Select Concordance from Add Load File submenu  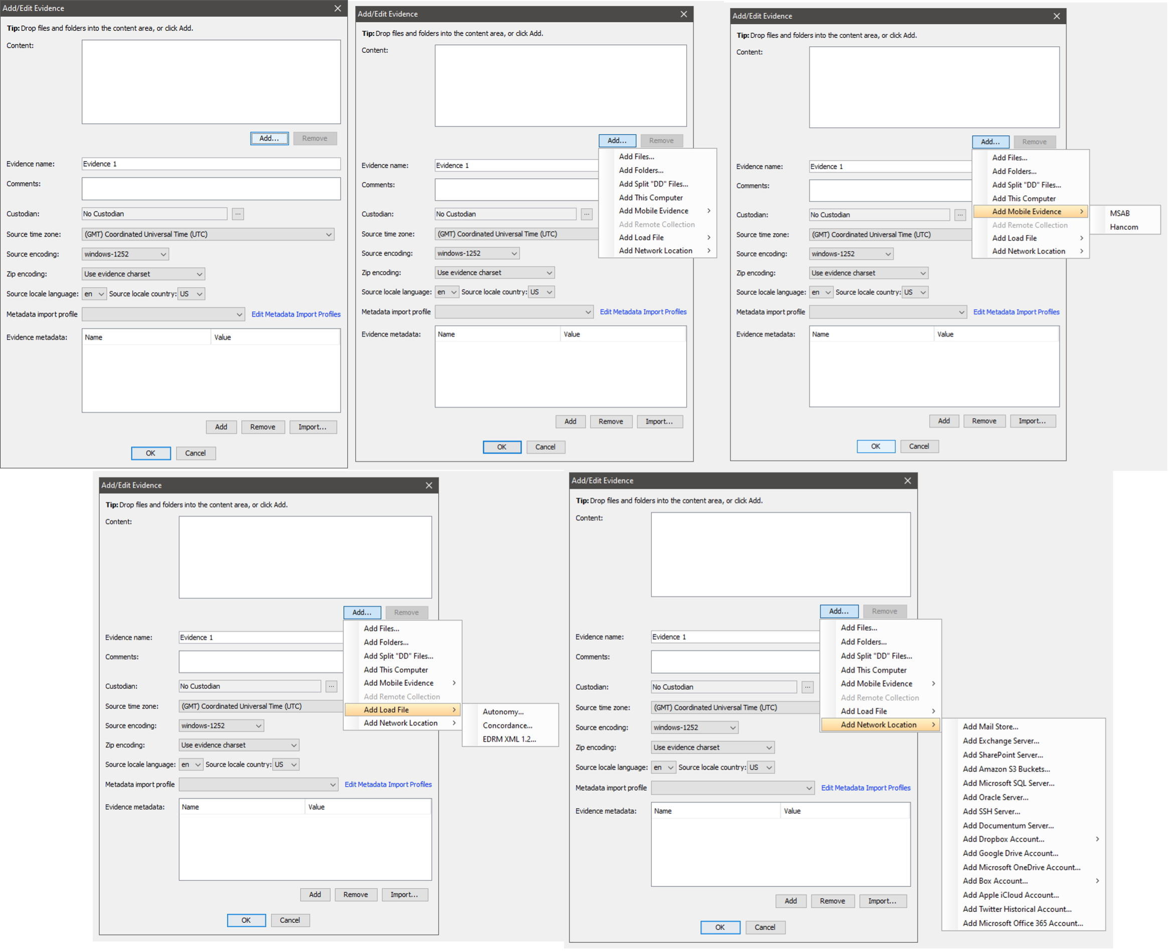pyautogui.click(x=507, y=725)
